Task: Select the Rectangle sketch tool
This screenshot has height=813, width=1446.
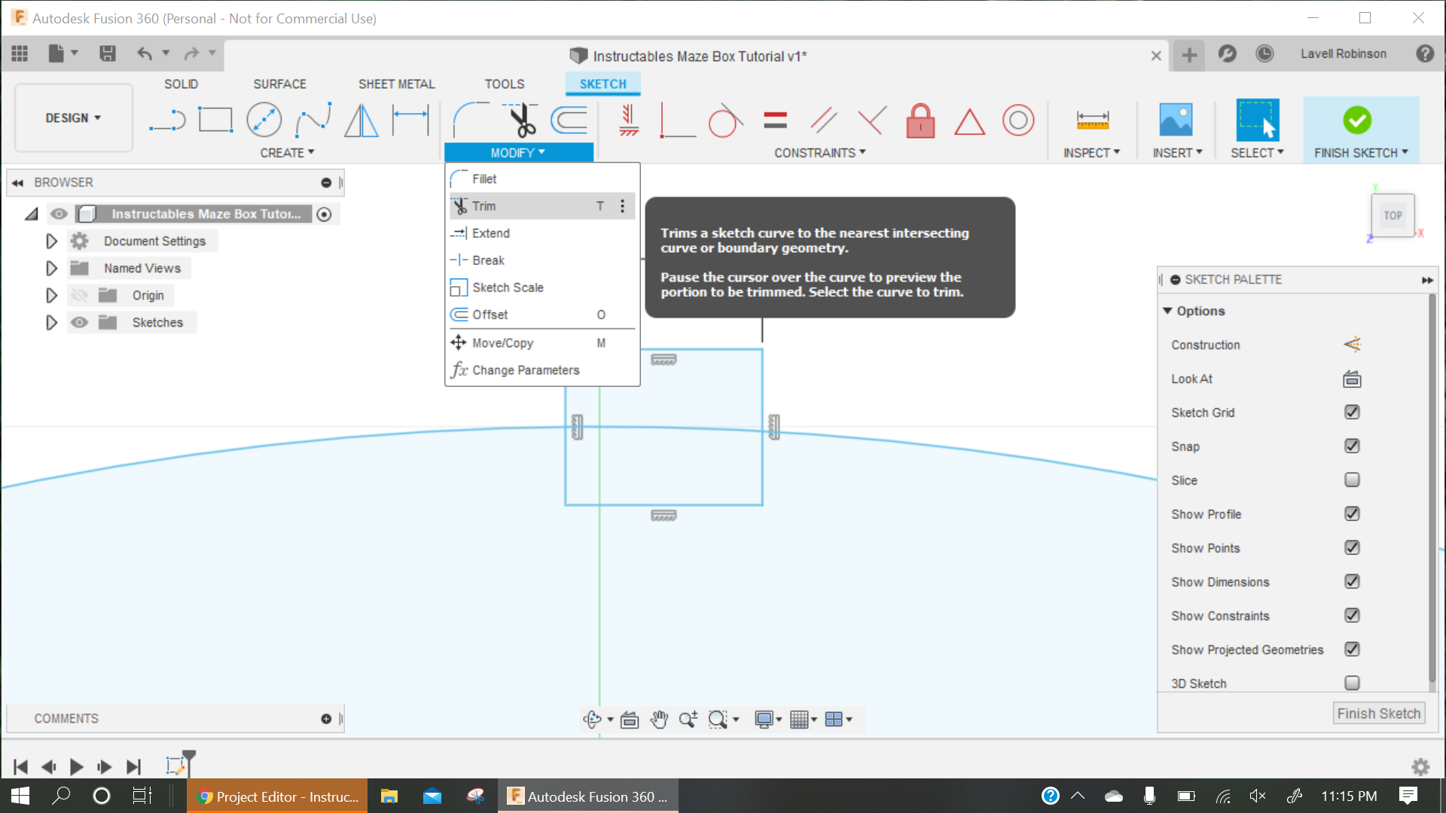Action: 215,120
